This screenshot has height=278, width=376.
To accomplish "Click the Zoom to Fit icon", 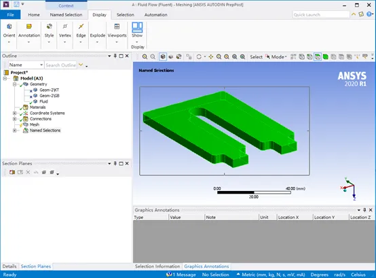I will point(235,56).
